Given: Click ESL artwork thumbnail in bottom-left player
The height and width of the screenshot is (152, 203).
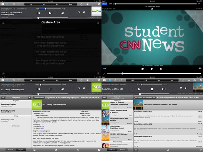Looking at the screenshot, I should coord(96,87).
